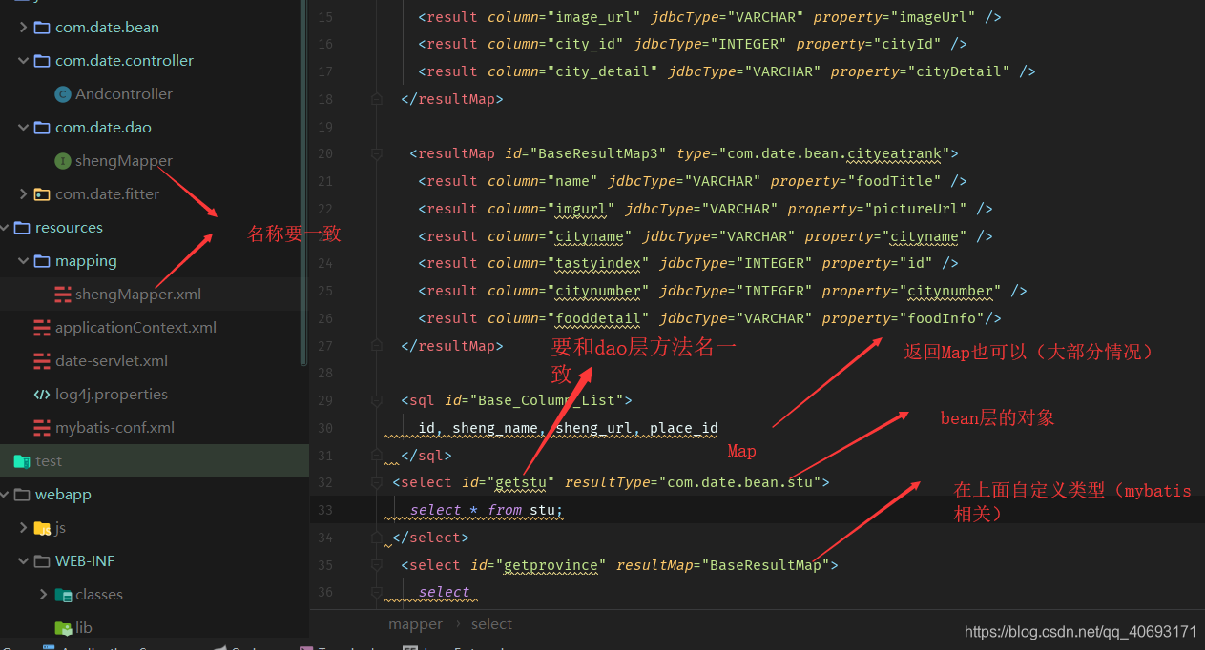1205x650 pixels.
Task: Click the date-servlet.xml file icon
Action: pyautogui.click(x=42, y=360)
